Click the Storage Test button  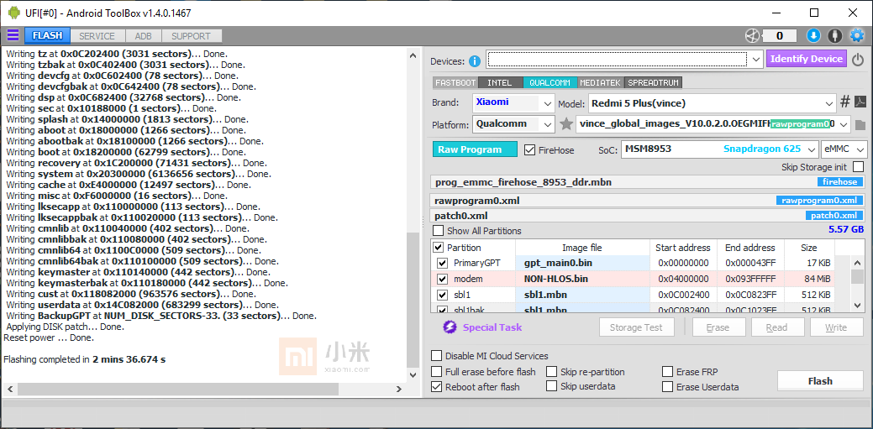tap(636, 327)
